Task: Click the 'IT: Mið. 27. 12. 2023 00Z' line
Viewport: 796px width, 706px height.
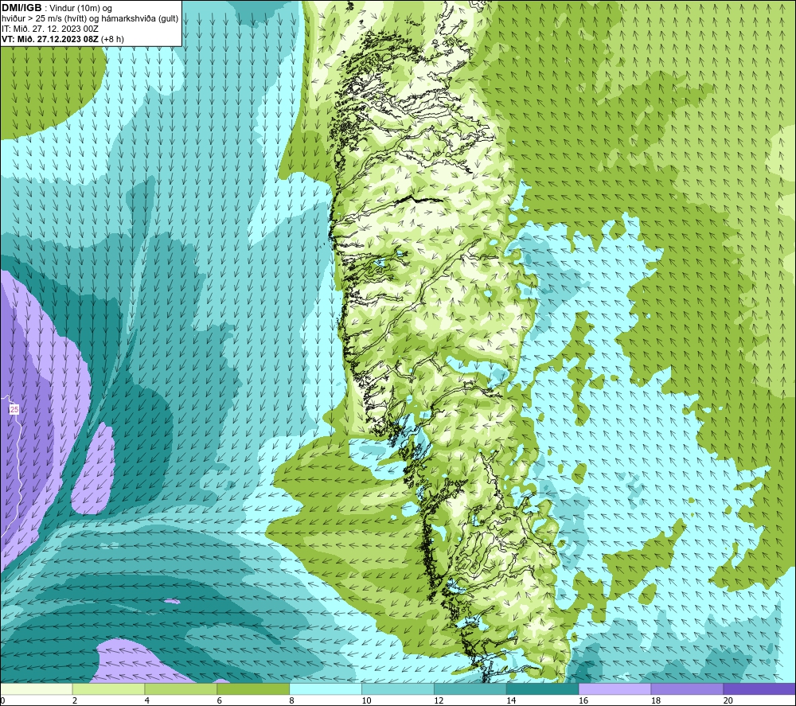Action: (49, 29)
